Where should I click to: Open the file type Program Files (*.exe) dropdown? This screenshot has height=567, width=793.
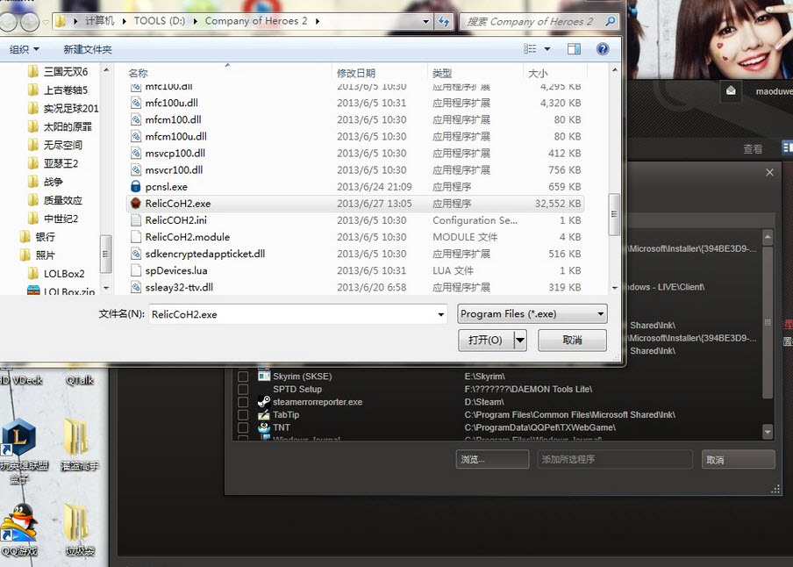[x=532, y=314]
